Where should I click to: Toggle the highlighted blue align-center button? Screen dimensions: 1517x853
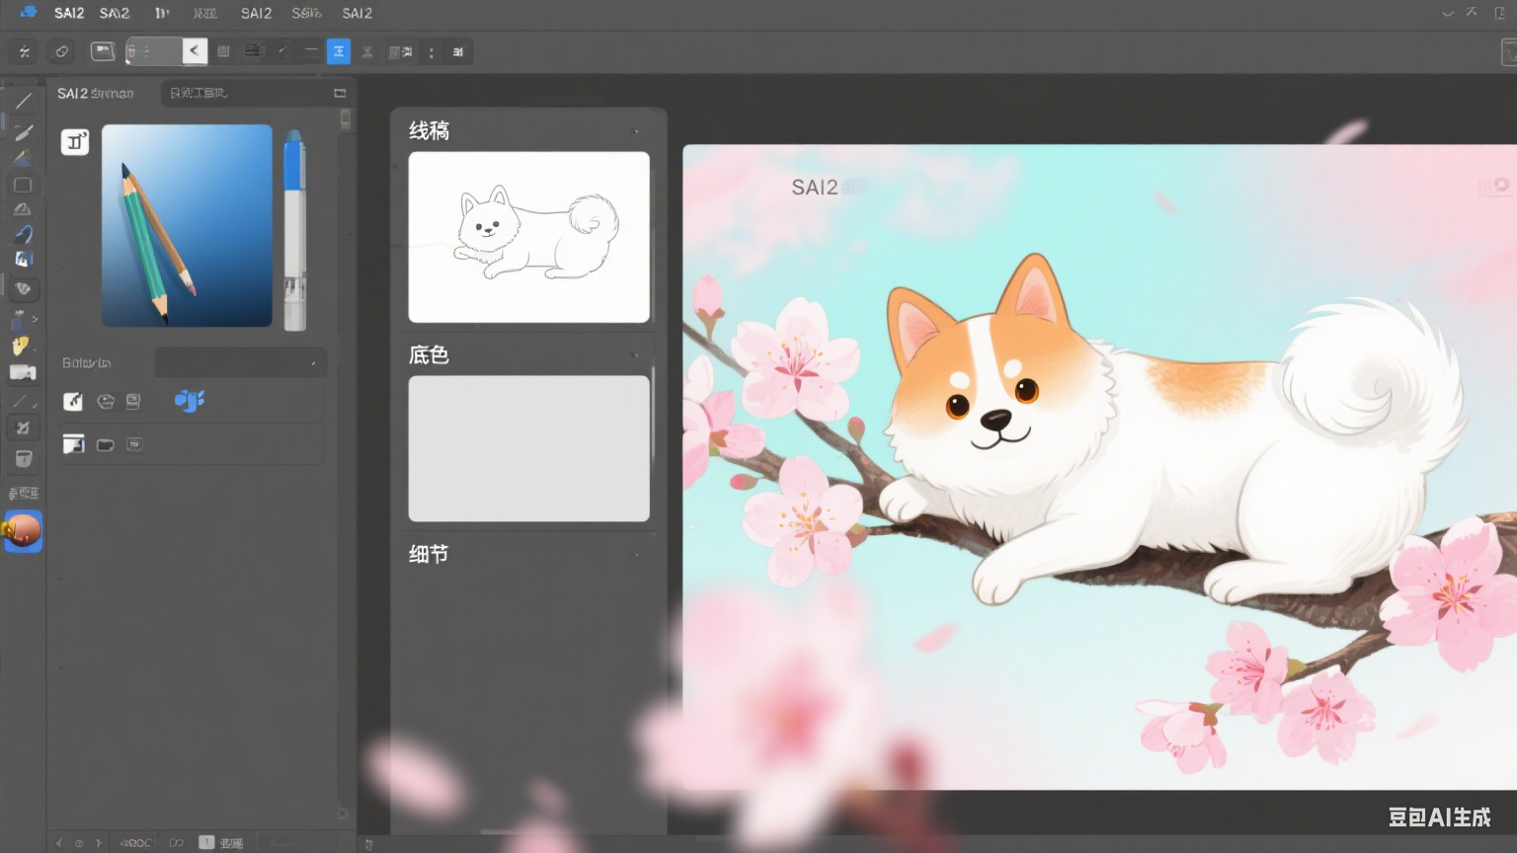click(339, 51)
